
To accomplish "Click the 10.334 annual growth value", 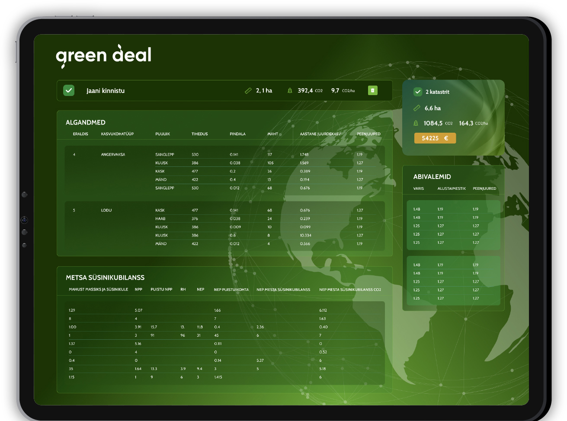I will (306, 235).
